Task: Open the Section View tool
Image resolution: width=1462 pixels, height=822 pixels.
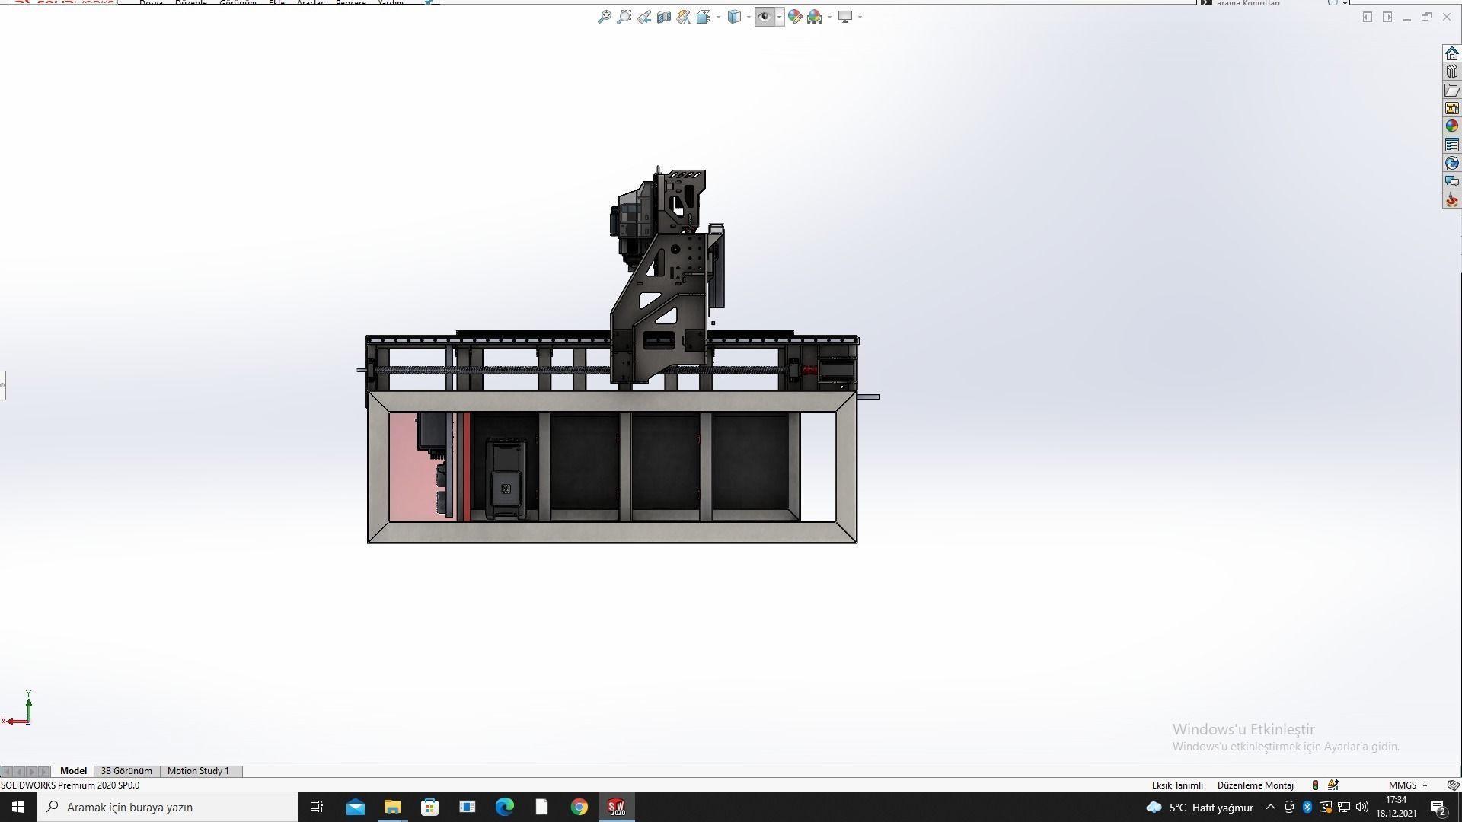Action: click(x=663, y=17)
